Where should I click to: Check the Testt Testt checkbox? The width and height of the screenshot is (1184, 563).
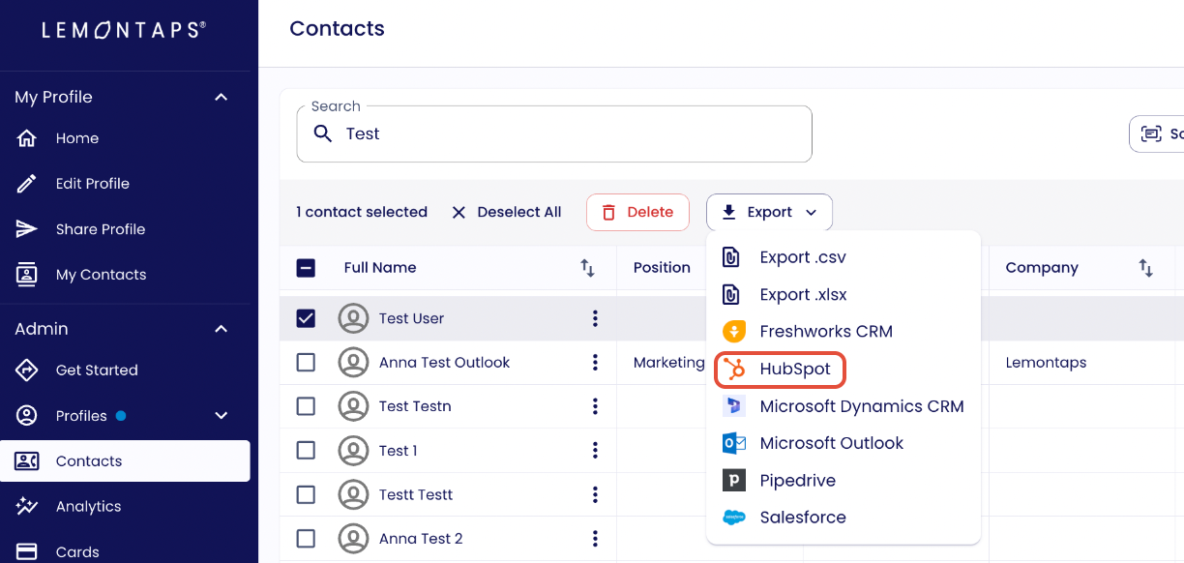tap(306, 494)
